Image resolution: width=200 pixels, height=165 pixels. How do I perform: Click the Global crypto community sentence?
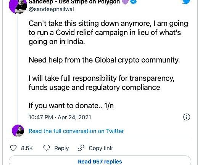(104, 60)
